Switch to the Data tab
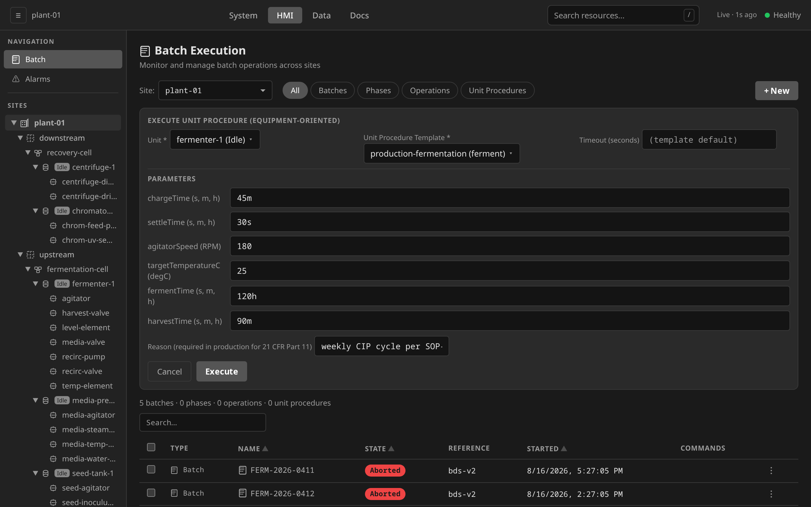The width and height of the screenshot is (811, 507). tap(321, 15)
